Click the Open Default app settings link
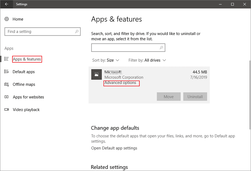Screen dimensions: 251x171 pyautogui.click(x=114, y=148)
